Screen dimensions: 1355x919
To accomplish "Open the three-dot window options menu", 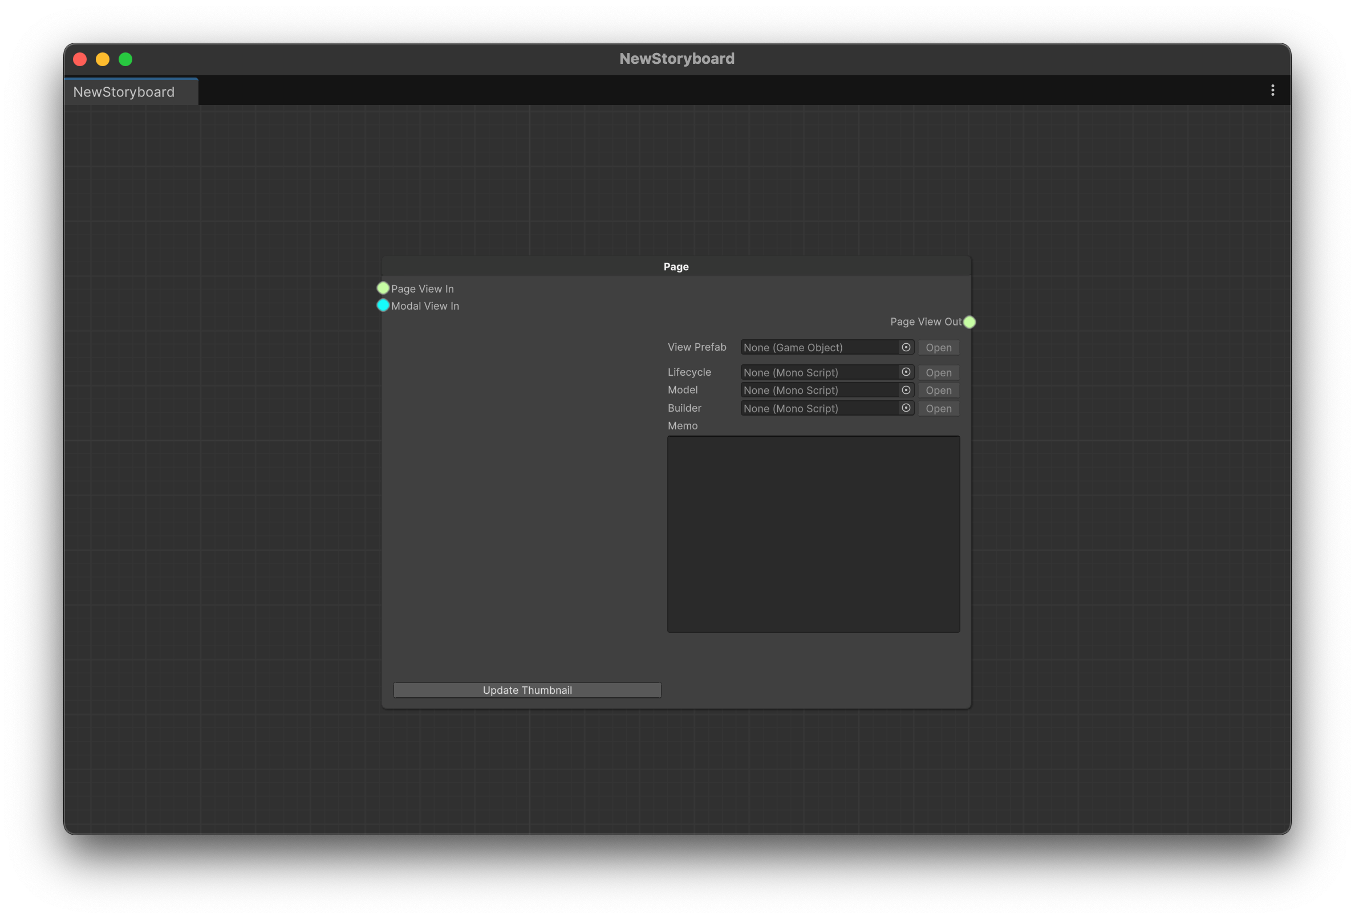I will (x=1272, y=90).
